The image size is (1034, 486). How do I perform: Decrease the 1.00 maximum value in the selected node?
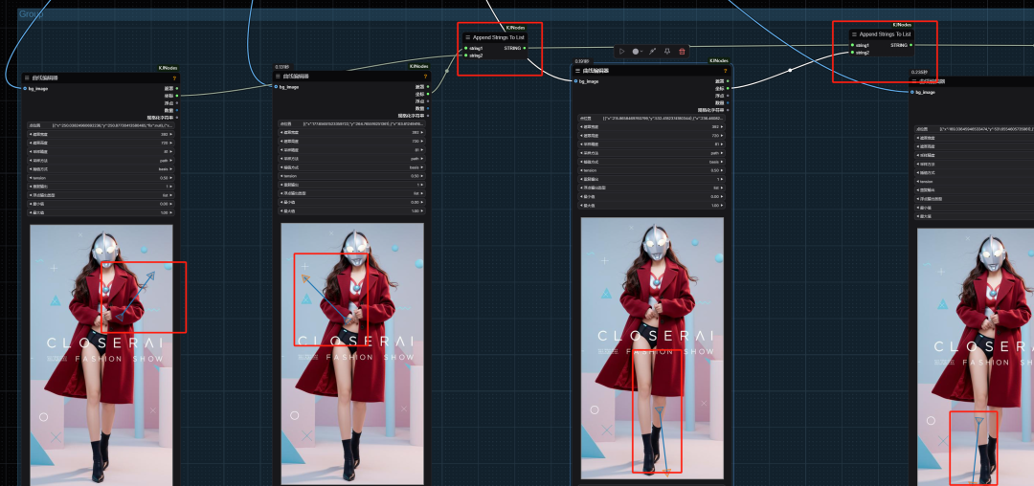click(580, 206)
